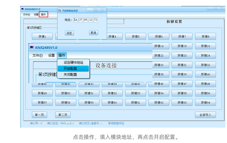
Task: Switch to the 设备连接 tab
Action: (106, 65)
